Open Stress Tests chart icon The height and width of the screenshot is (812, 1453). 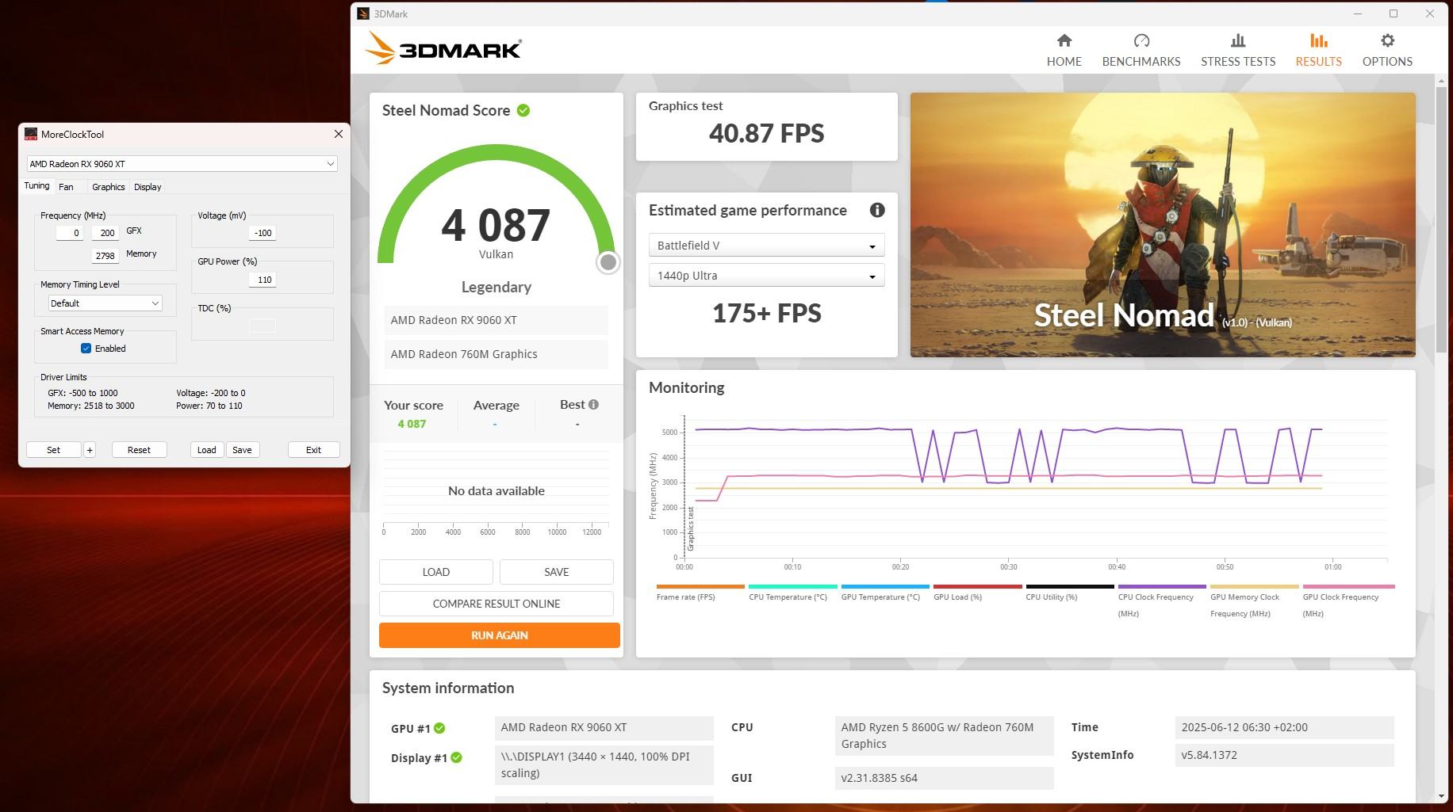pos(1237,40)
